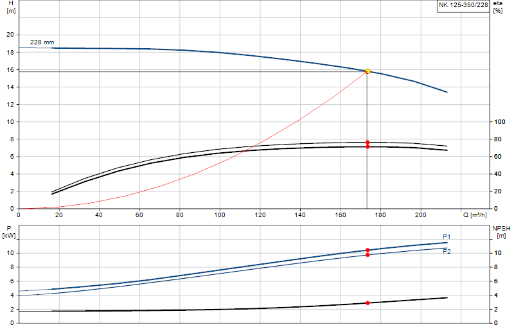Click the P2 curve label

pyautogui.click(x=447, y=251)
